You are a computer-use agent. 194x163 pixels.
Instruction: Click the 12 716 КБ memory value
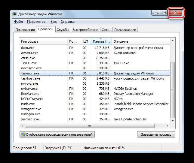(x=102, y=48)
